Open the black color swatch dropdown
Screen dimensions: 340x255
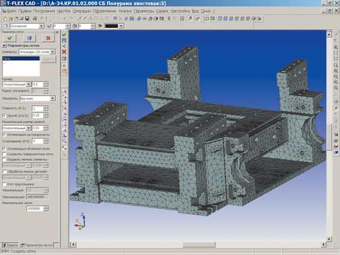(x=121, y=26)
